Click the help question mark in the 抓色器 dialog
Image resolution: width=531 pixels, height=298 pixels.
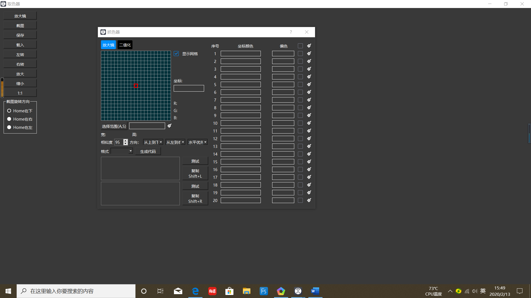click(291, 32)
